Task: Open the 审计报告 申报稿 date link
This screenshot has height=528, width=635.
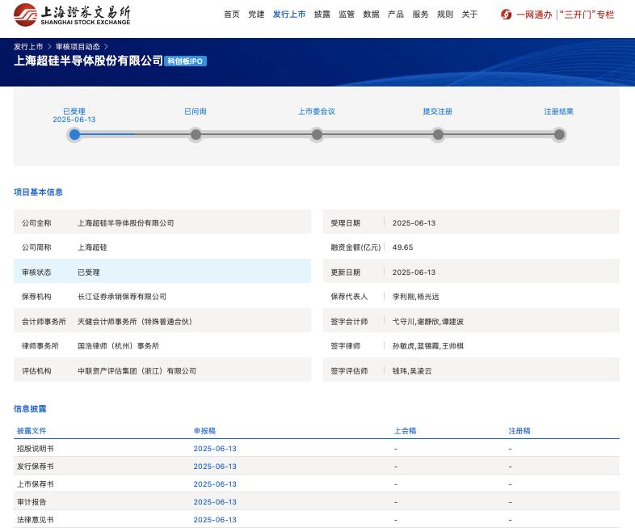Action: coord(215,502)
